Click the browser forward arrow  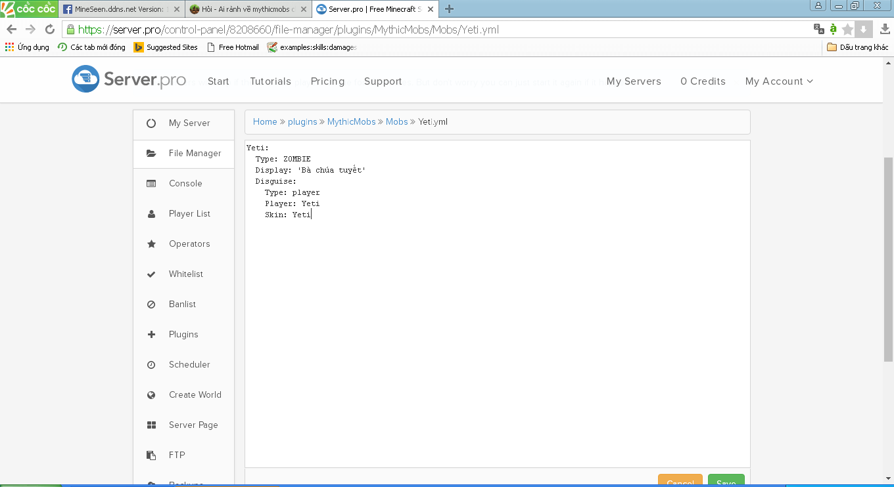(x=30, y=30)
